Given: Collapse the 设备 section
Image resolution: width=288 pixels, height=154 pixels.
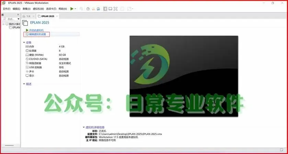Looking at the screenshot, I should coord(24,42).
